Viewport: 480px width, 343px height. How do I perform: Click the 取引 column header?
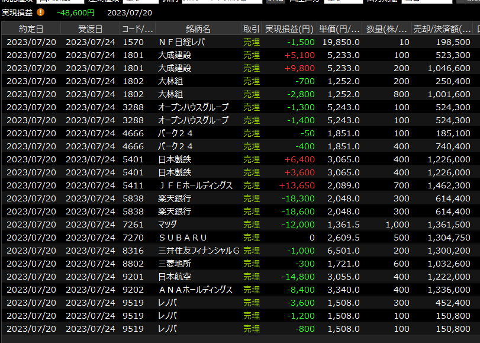tap(251, 29)
